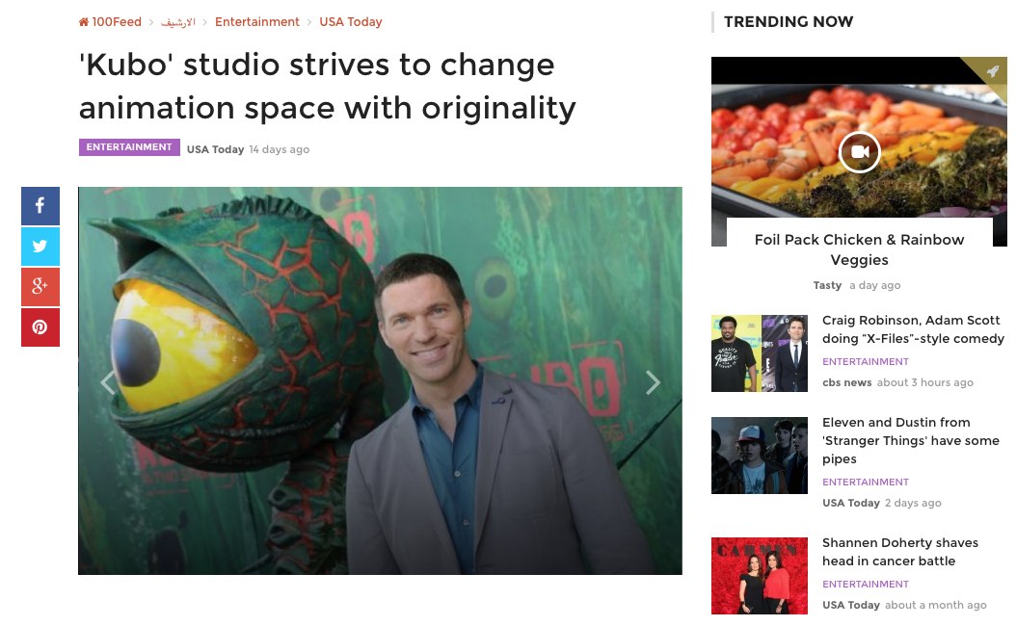Share the article on Twitter
Viewport: 1016px width, 626px height.
pyautogui.click(x=40, y=246)
